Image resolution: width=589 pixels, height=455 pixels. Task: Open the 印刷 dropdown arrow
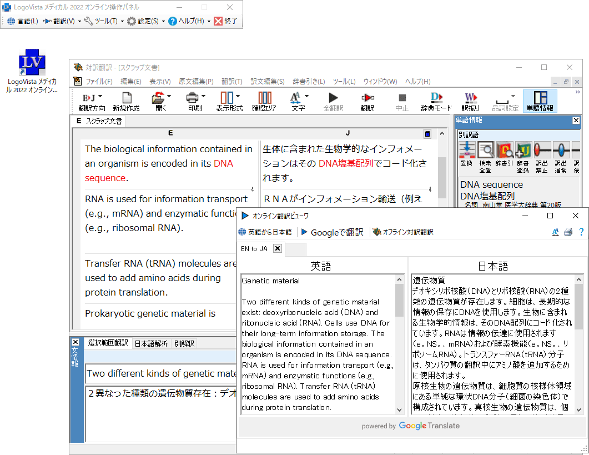coord(203,96)
